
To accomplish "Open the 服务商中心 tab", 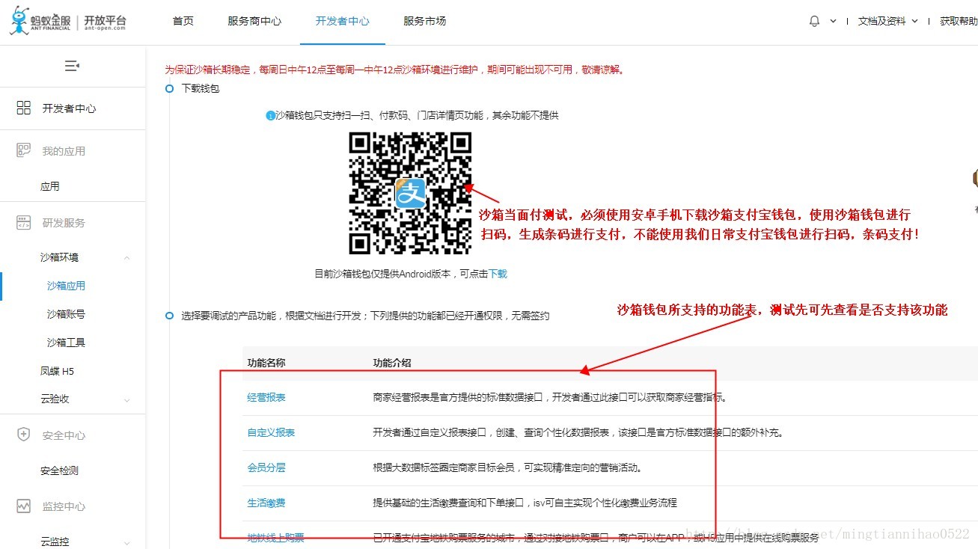I will coord(254,21).
